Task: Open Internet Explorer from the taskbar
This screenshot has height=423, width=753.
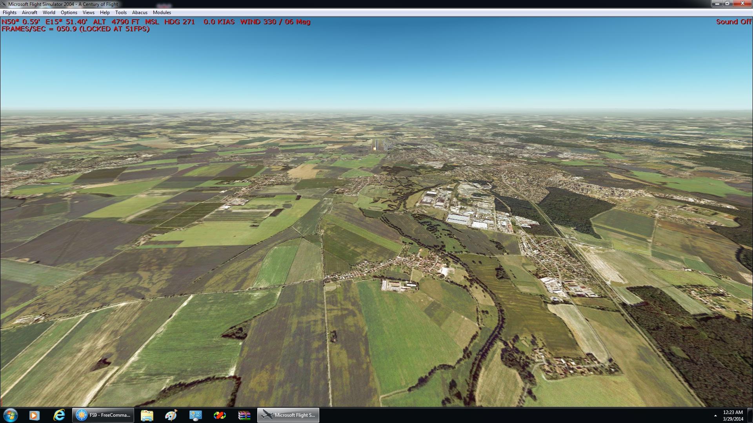Action: (59, 415)
